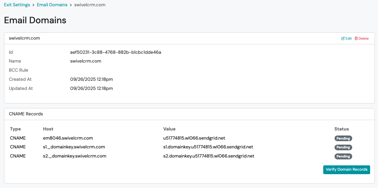The height and width of the screenshot is (188, 378).
Task: Click the Edit pencil icon
Action: point(343,38)
